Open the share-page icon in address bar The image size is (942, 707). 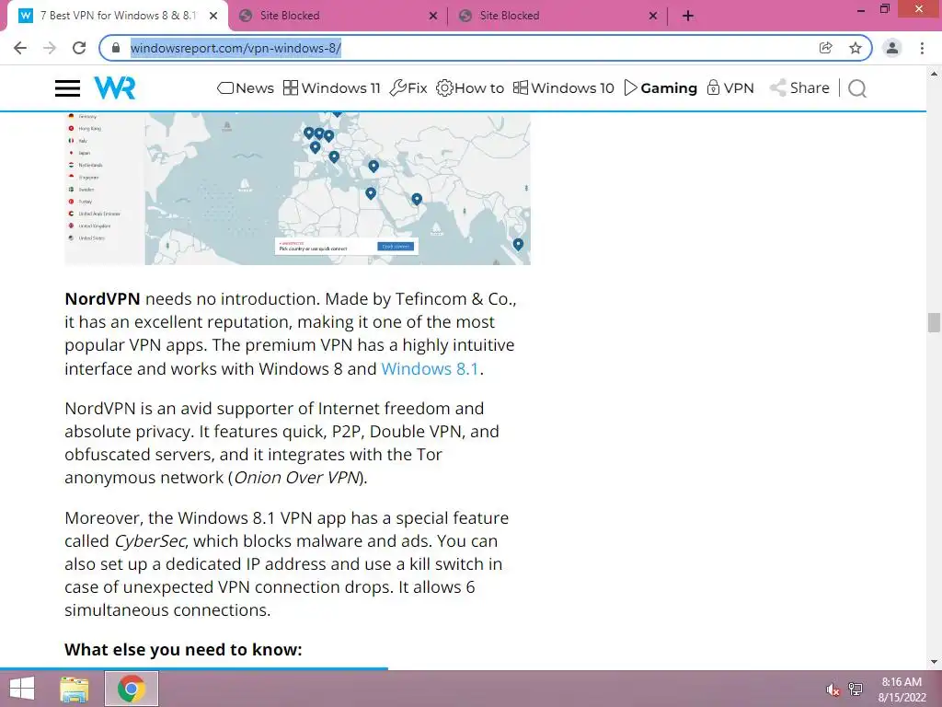click(x=825, y=48)
